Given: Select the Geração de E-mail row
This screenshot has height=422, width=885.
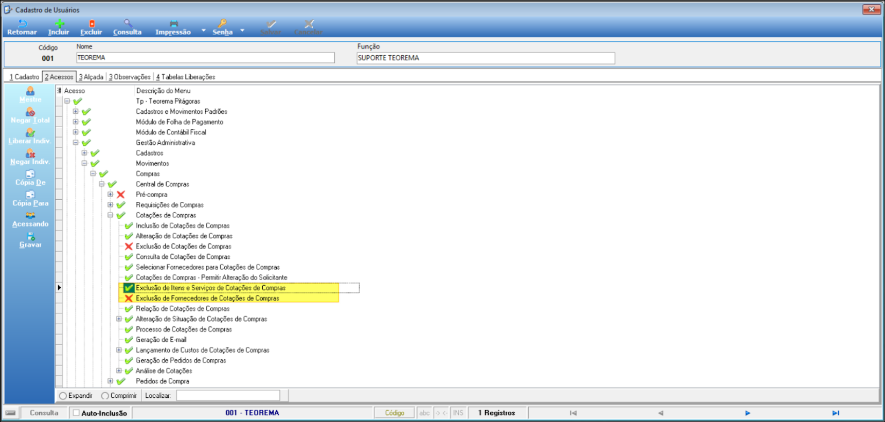Looking at the screenshot, I should (x=161, y=340).
